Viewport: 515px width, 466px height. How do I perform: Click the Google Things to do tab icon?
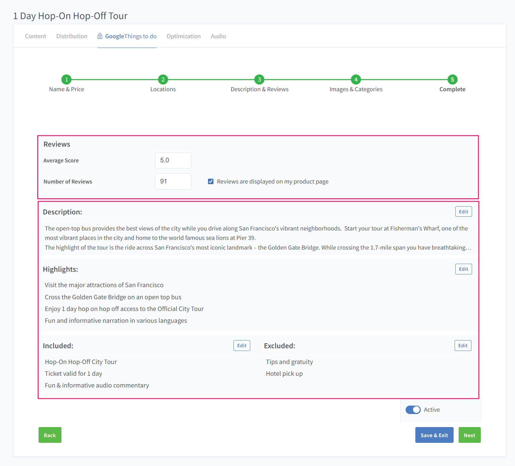coord(100,36)
